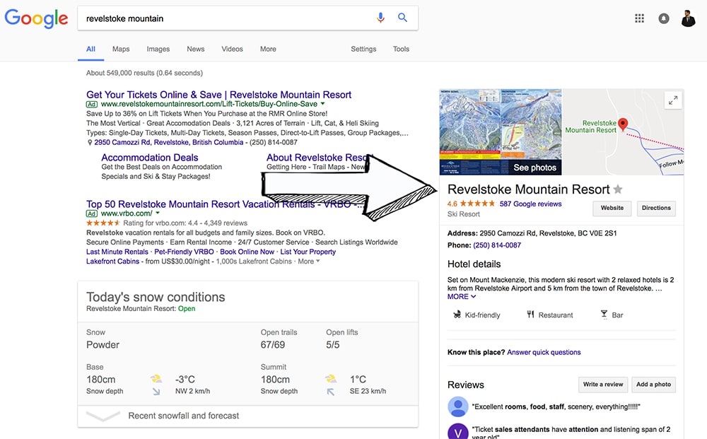Viewport: 707px width, 439px height.
Task: Open the Google apps grid
Action: click(639, 18)
